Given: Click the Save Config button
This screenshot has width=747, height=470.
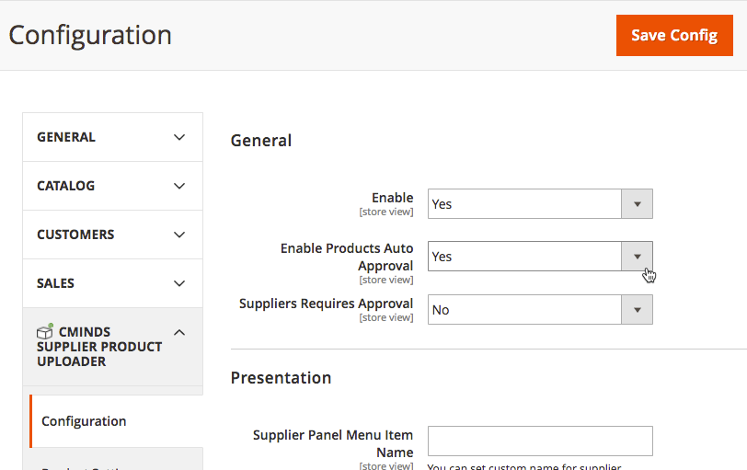Looking at the screenshot, I should tap(673, 36).
